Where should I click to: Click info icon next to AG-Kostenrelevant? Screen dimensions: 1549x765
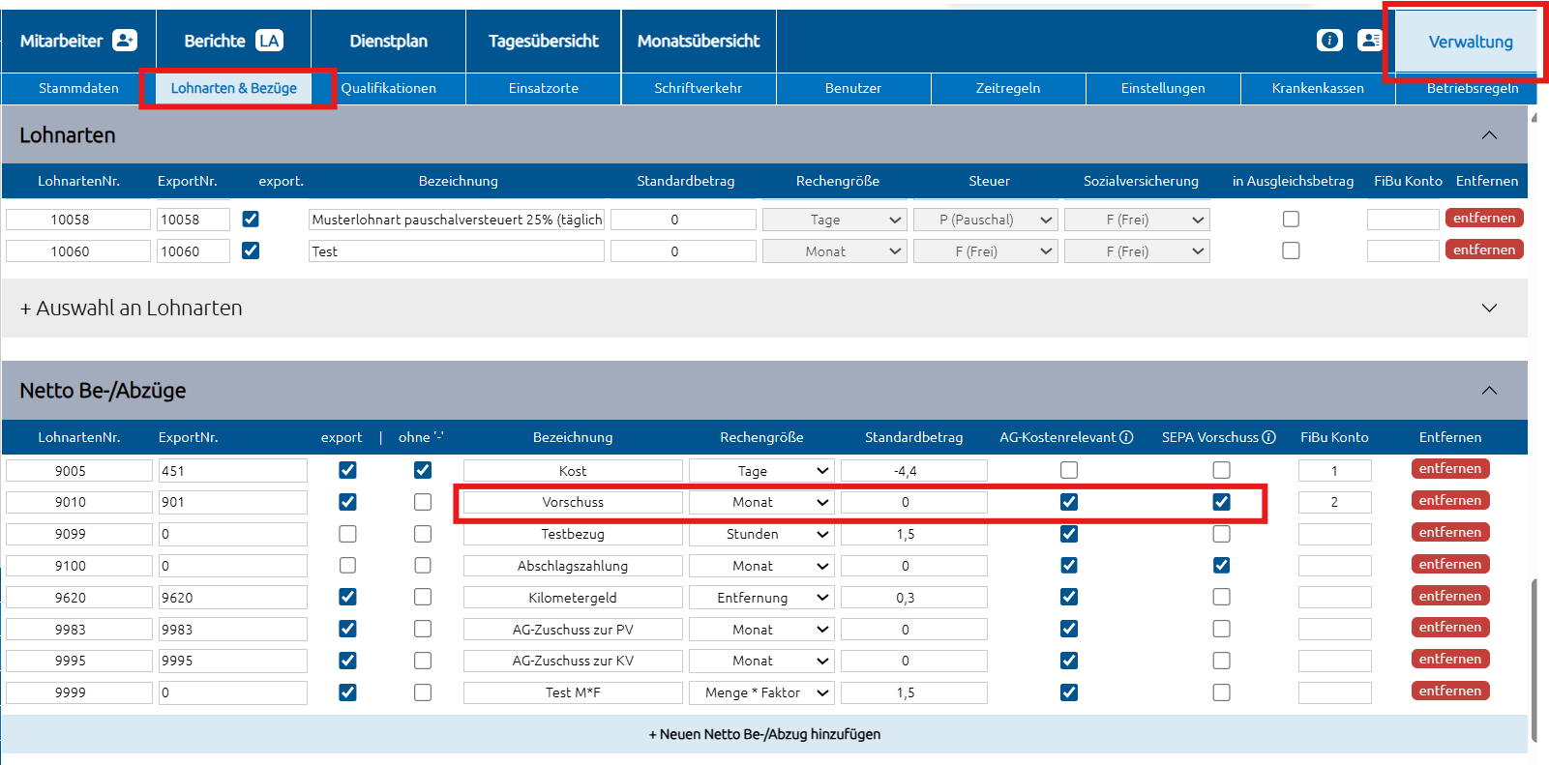pos(1126,437)
